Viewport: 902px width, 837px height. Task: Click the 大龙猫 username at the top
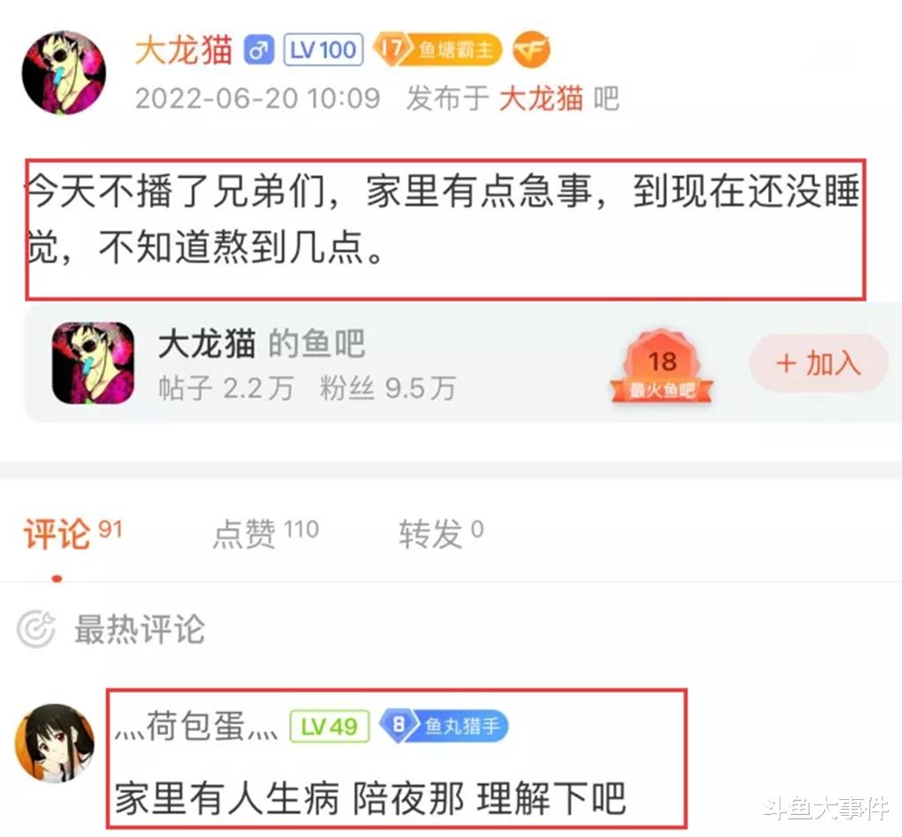(x=183, y=50)
